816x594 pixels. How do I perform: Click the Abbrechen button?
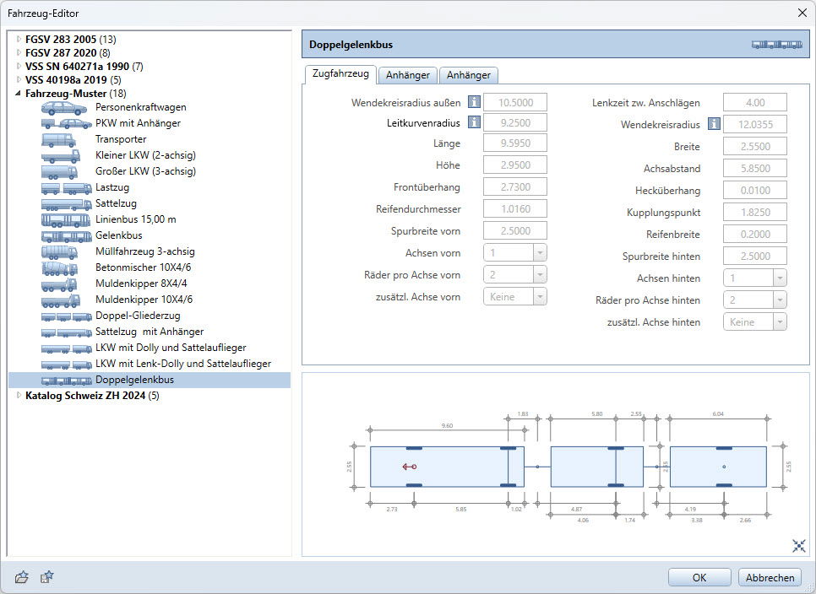770,577
